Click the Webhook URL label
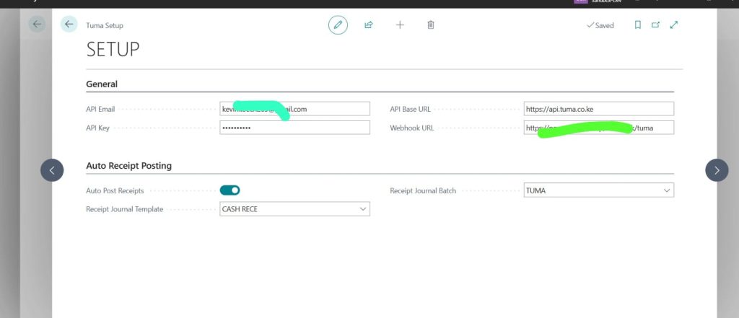 pos(411,128)
